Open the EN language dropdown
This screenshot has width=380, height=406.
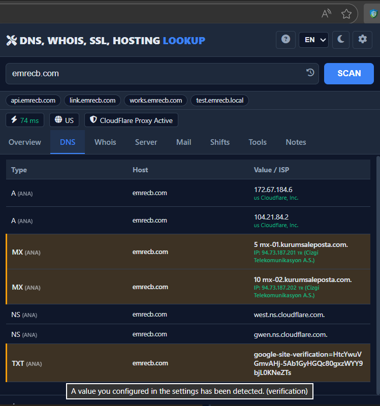313,40
